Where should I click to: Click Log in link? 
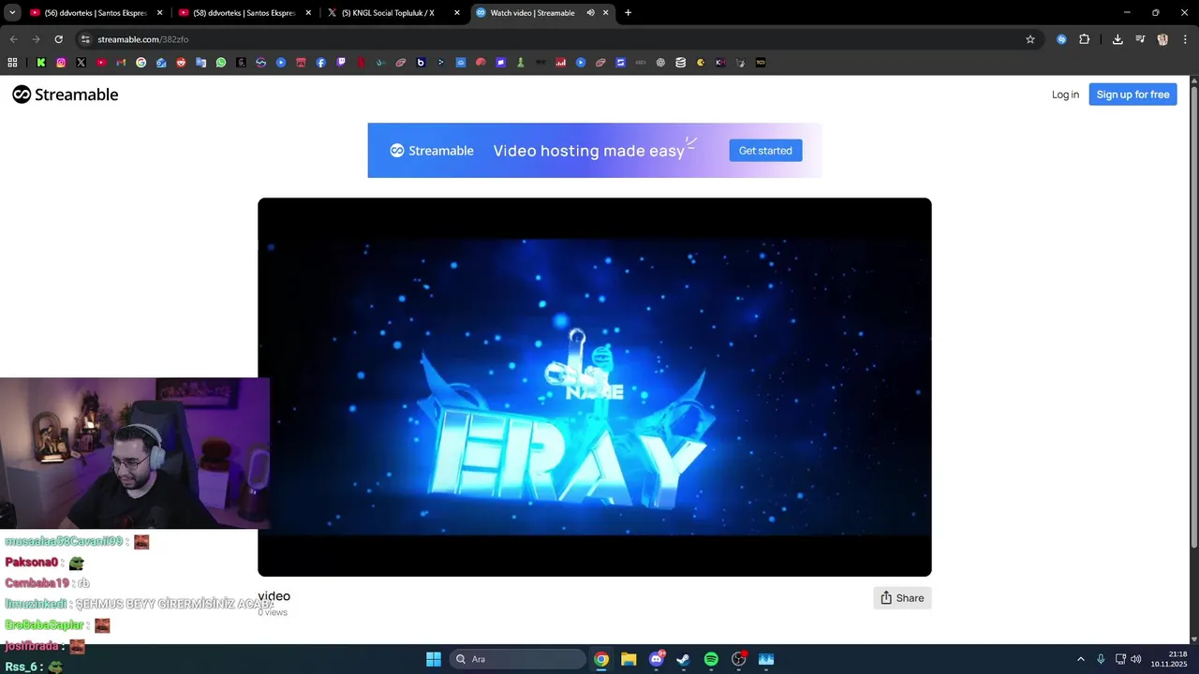click(1065, 95)
